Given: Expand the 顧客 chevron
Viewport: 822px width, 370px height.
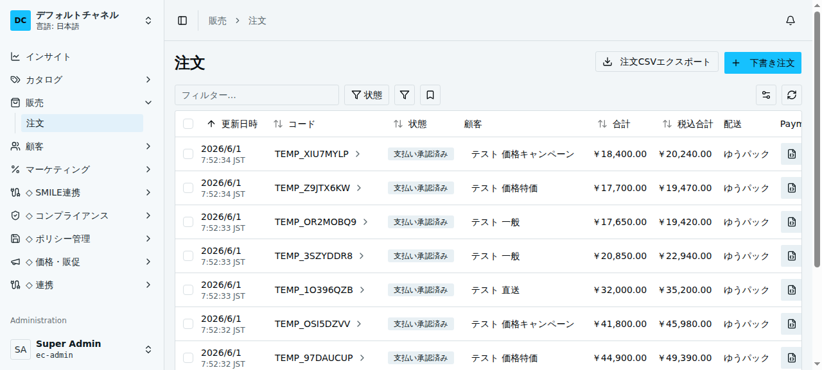Looking at the screenshot, I should (x=148, y=146).
